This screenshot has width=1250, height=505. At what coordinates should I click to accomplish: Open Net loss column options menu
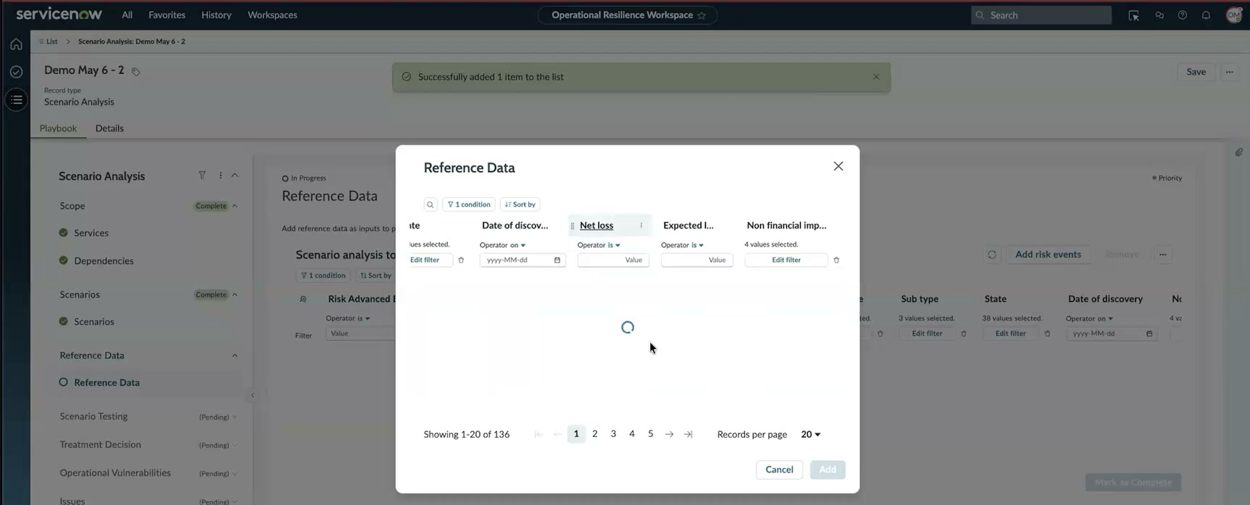[641, 225]
